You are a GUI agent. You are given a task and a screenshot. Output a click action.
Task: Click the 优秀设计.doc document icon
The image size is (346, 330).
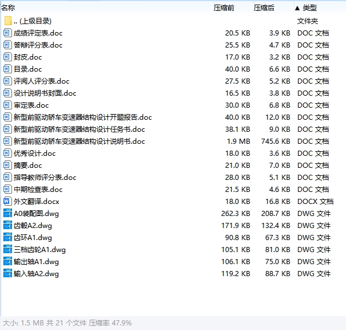(7, 153)
